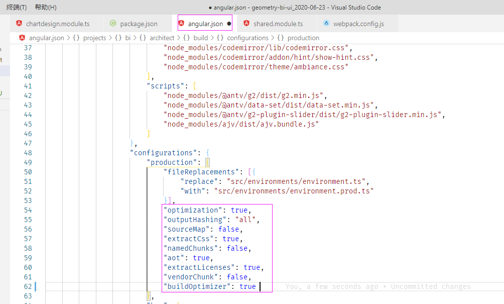Click "extractCss" key text
This screenshot has height=304, width=504.
coord(189,239)
